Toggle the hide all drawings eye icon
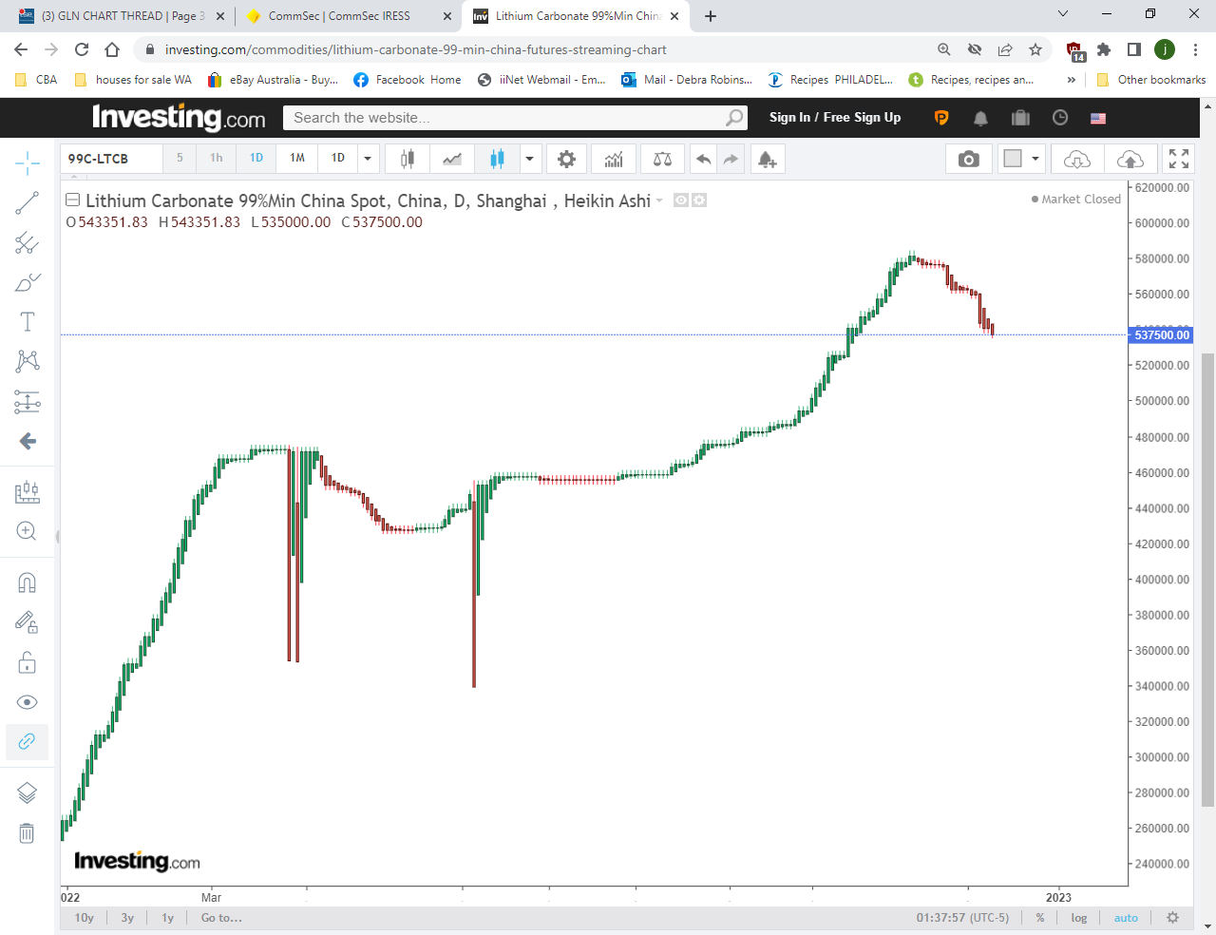The image size is (1216, 935). tap(27, 702)
